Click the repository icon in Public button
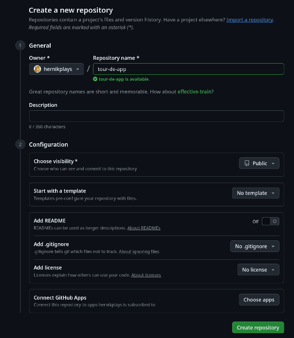Image resolution: width=294 pixels, height=338 pixels. point(247,163)
